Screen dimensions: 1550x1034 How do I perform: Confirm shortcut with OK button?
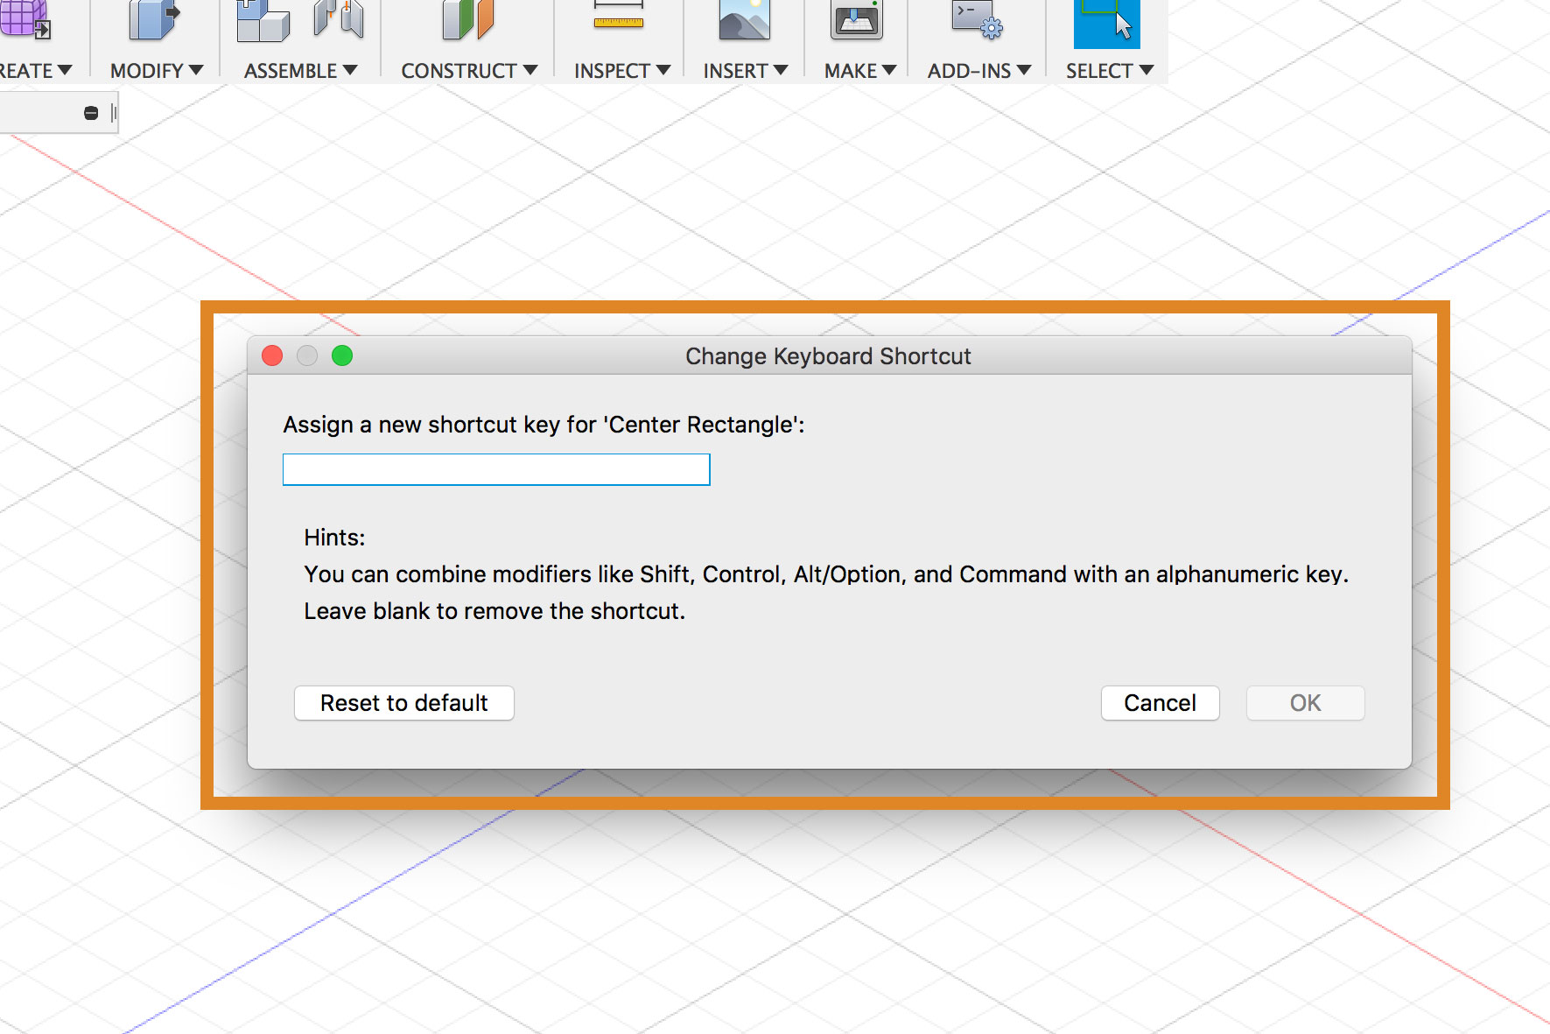point(1305,703)
